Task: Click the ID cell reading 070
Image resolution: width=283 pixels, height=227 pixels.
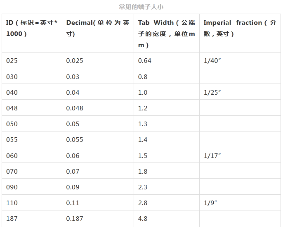Action: [x=12, y=171]
